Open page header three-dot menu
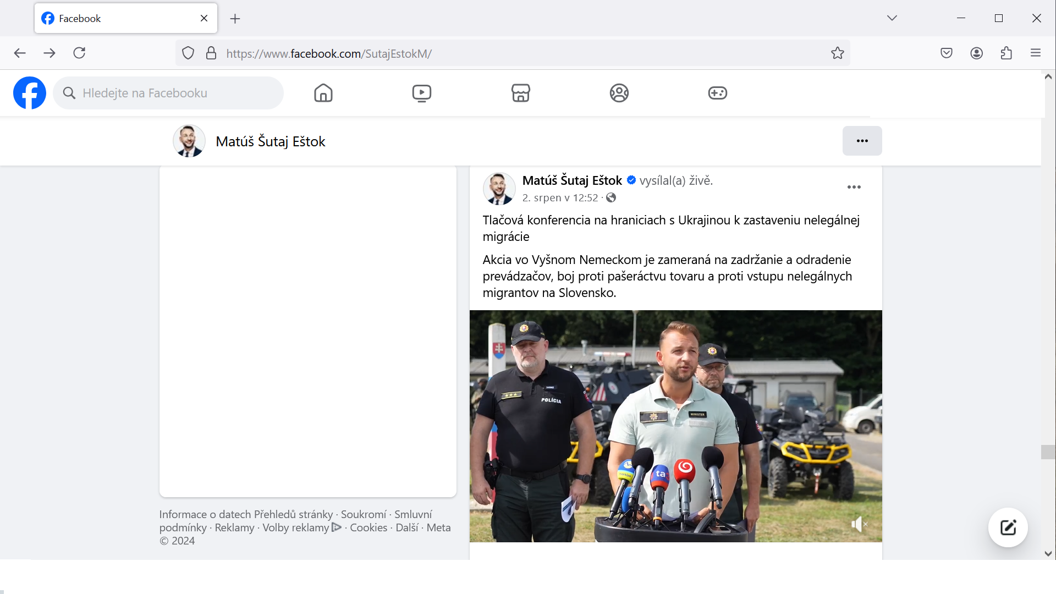Image resolution: width=1056 pixels, height=594 pixels. click(x=862, y=141)
